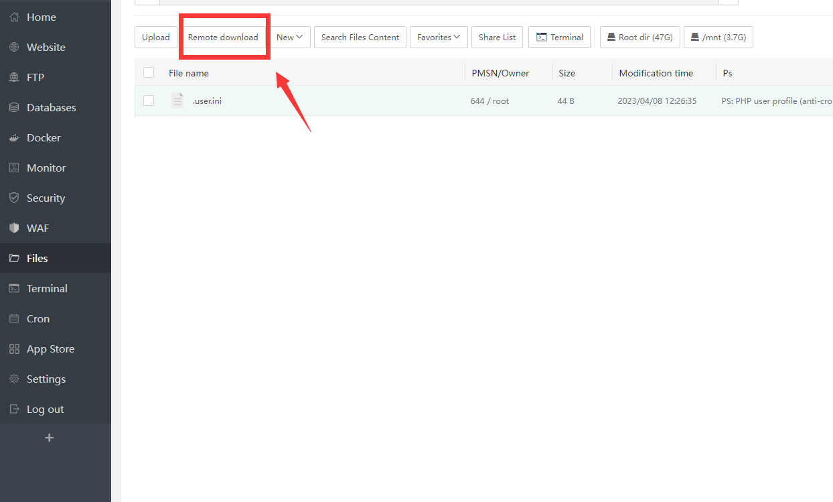Add a menu item with plus icon
833x502 pixels.
tap(49, 438)
